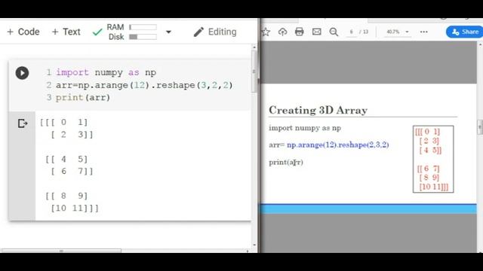
Task: Click the PDF upload to cloud icon
Action: [x=282, y=32]
